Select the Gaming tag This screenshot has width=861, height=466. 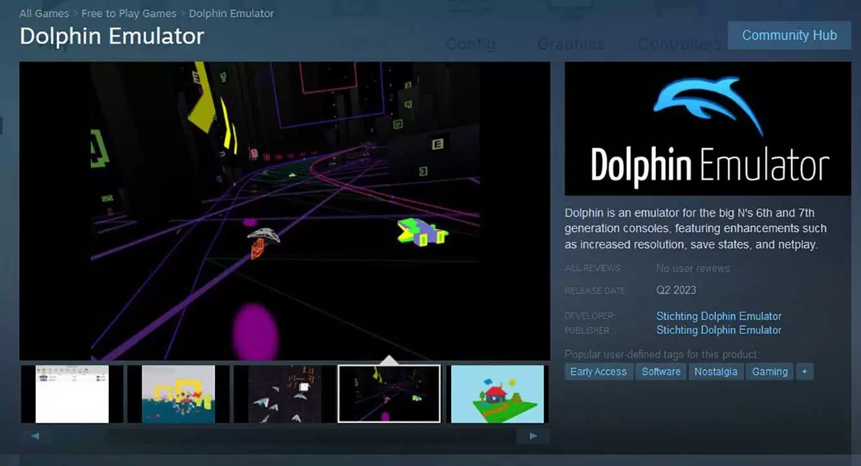click(770, 372)
